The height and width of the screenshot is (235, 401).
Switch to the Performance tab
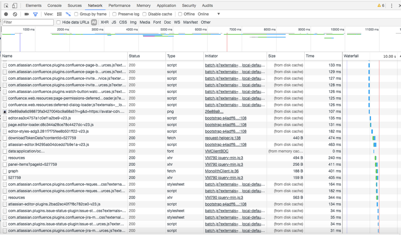pos(119,6)
